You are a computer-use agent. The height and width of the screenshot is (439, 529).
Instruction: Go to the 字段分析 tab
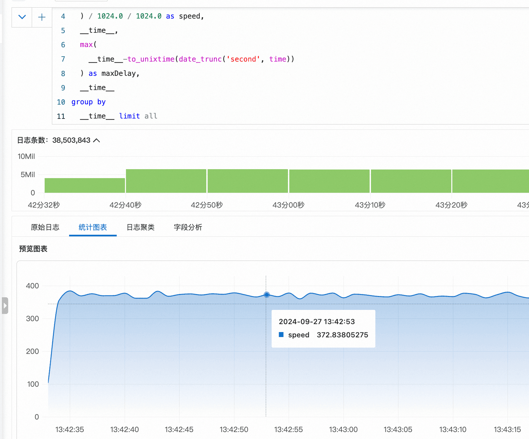(x=188, y=227)
